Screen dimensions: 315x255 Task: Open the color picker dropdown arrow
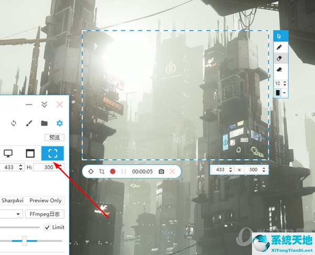click(x=285, y=93)
